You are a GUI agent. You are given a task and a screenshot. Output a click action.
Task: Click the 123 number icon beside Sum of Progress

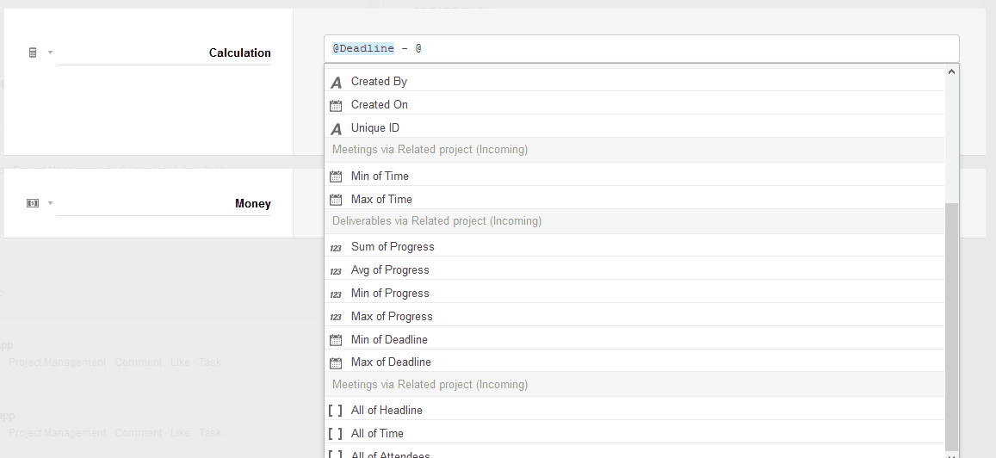336,247
